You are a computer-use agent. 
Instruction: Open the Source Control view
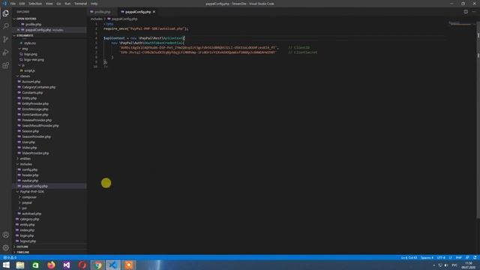point(5,39)
